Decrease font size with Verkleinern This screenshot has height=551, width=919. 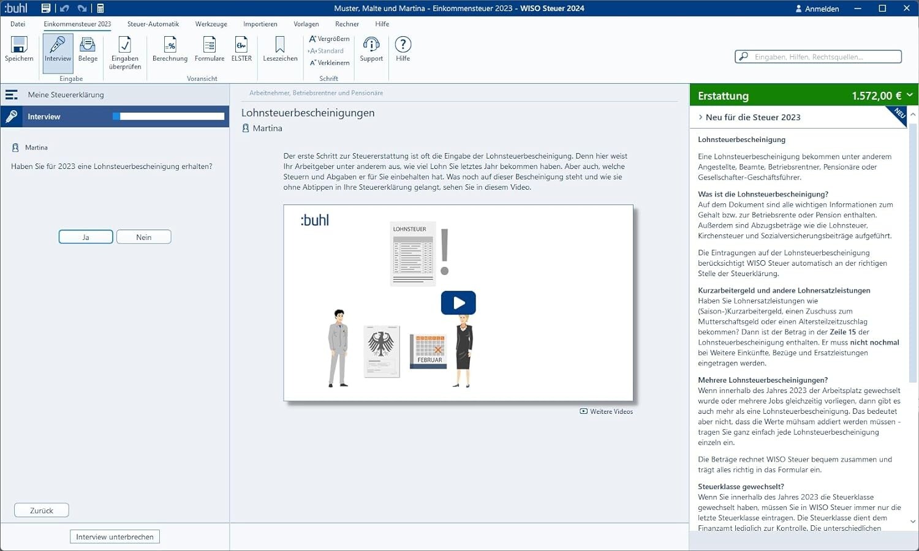pyautogui.click(x=329, y=62)
